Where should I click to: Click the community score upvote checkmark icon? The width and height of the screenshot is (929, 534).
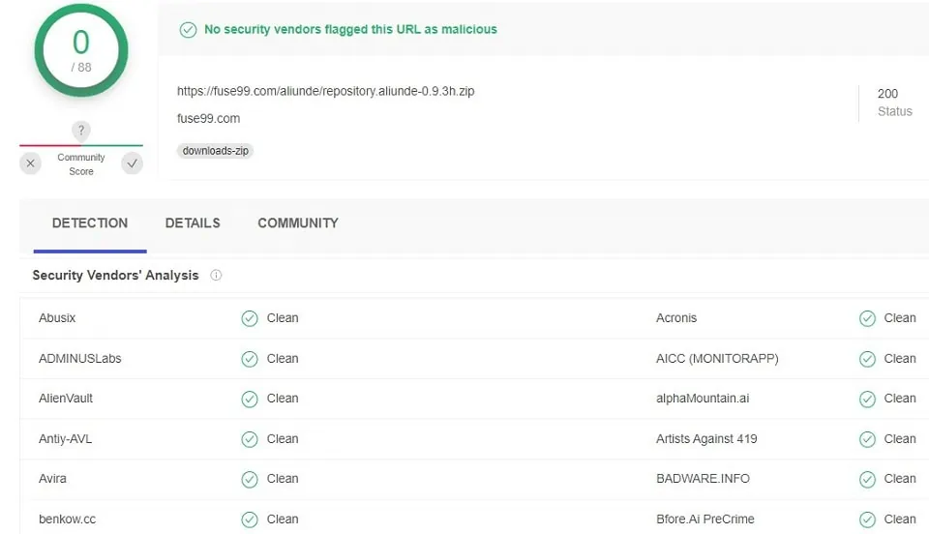coord(132,163)
